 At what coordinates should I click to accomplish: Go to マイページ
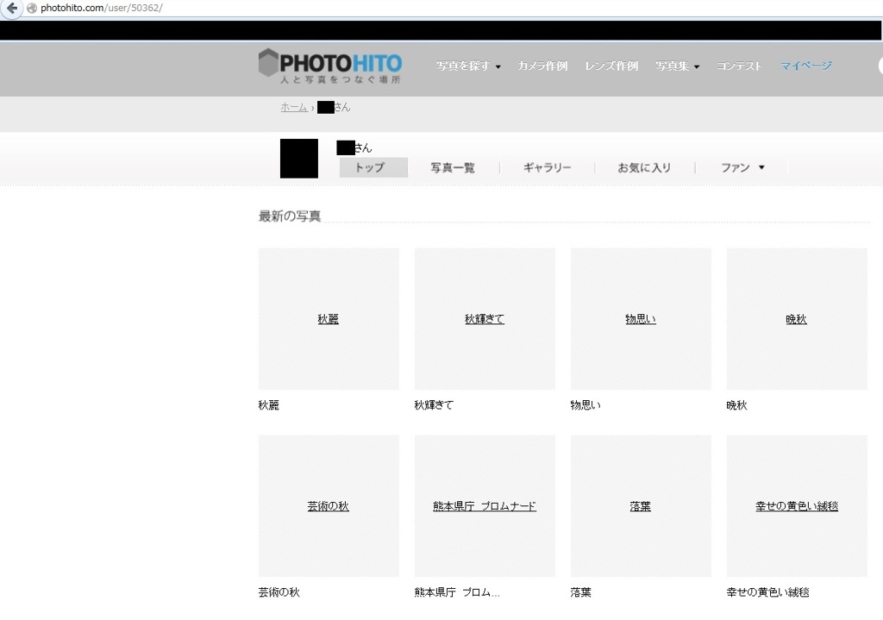point(805,66)
